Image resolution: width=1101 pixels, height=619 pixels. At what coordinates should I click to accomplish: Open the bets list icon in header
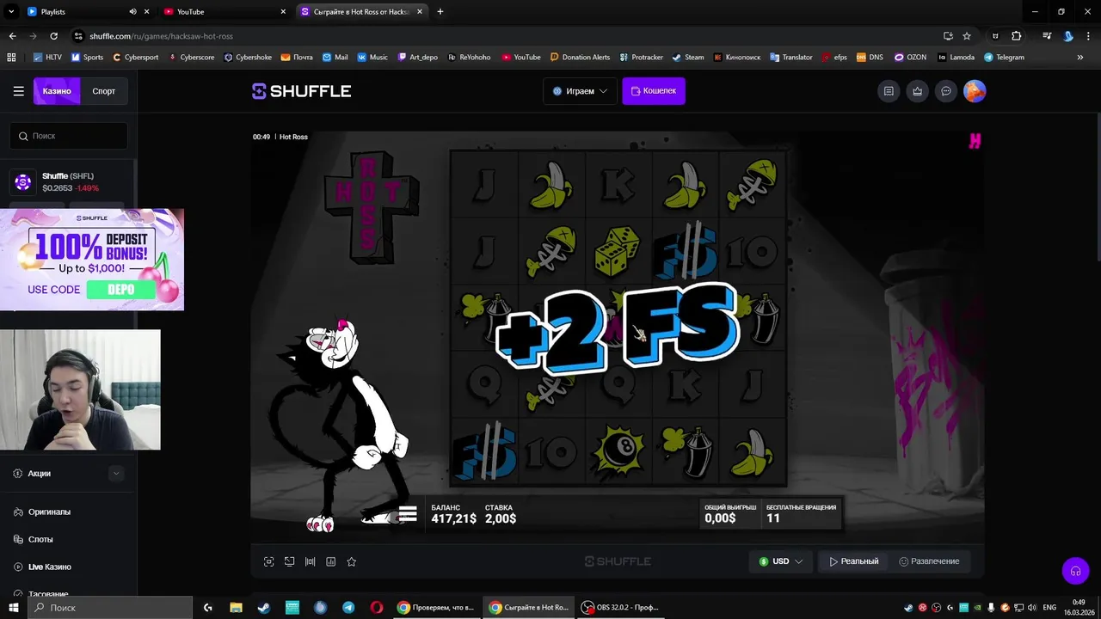pyautogui.click(x=889, y=91)
